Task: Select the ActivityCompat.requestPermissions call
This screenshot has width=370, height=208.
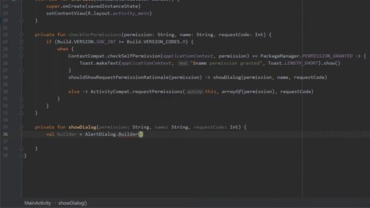Action: pyautogui.click(x=136, y=91)
